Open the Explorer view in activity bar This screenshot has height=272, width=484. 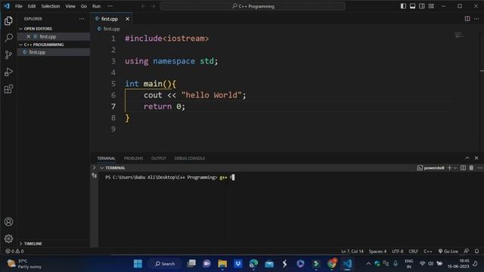click(8, 20)
